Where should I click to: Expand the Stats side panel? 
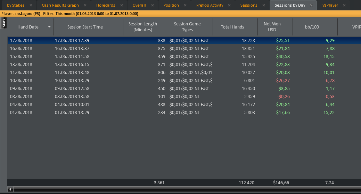[x=4, y=23]
